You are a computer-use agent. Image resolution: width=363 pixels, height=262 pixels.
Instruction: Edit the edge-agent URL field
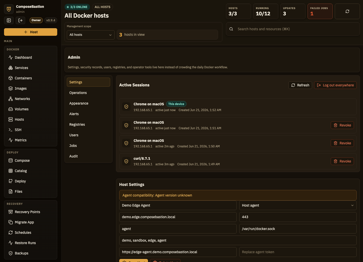coord(178,252)
